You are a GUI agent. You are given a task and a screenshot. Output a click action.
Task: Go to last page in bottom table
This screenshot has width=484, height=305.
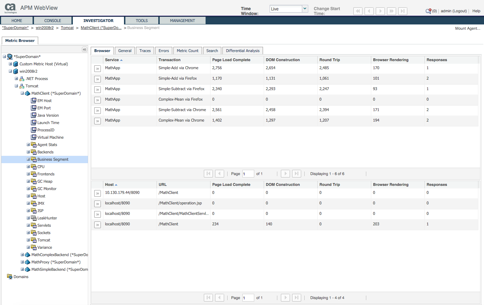click(x=297, y=298)
